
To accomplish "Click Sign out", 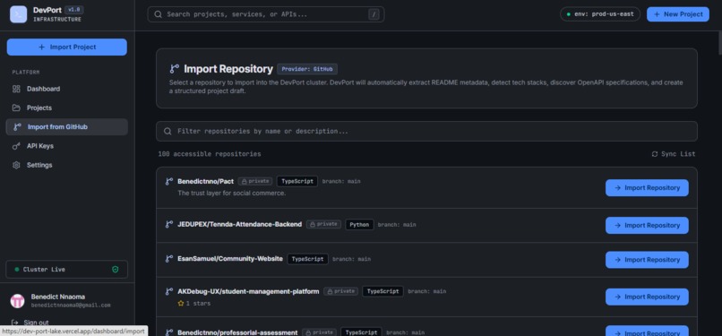I will (x=36, y=323).
